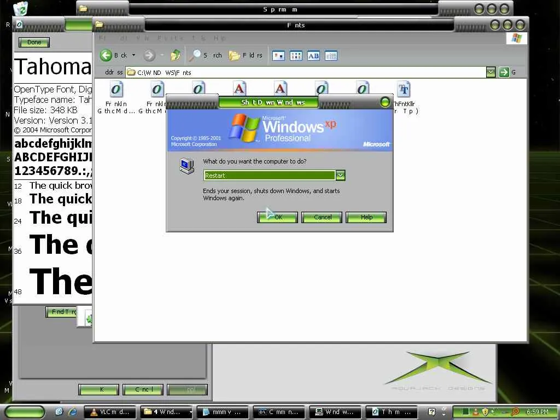This screenshot has width=560, height=420.
Task: Open the faded Help menu in Fonts window
Action: [x=219, y=38]
